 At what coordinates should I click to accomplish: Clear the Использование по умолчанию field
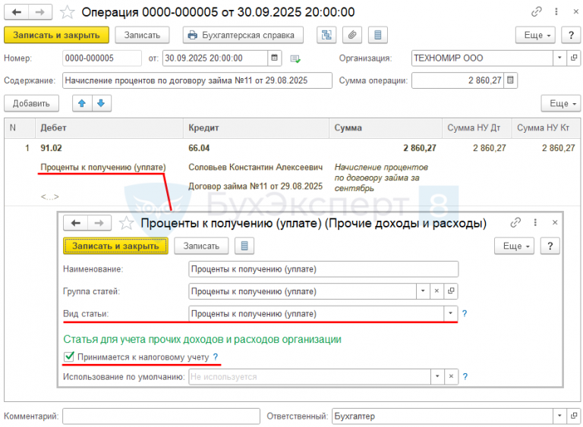451,376
